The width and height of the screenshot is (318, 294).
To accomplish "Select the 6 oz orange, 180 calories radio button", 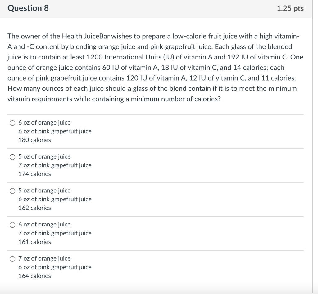I will point(12,123).
